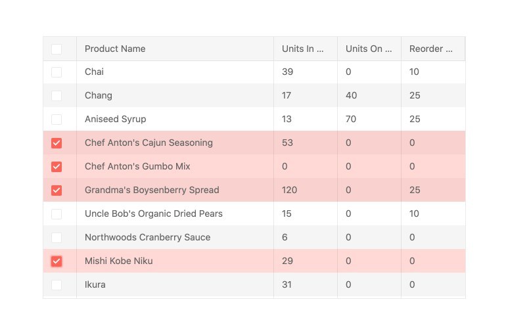Click Uncle Bob's Organic Dried Pears cell
The width and height of the screenshot is (506, 335).
153,213
